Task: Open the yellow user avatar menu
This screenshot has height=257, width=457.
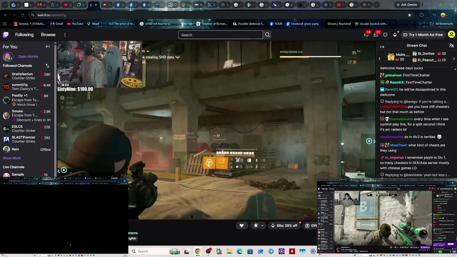Action: 451,35
